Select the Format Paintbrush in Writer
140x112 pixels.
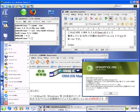[x=131, y=19]
